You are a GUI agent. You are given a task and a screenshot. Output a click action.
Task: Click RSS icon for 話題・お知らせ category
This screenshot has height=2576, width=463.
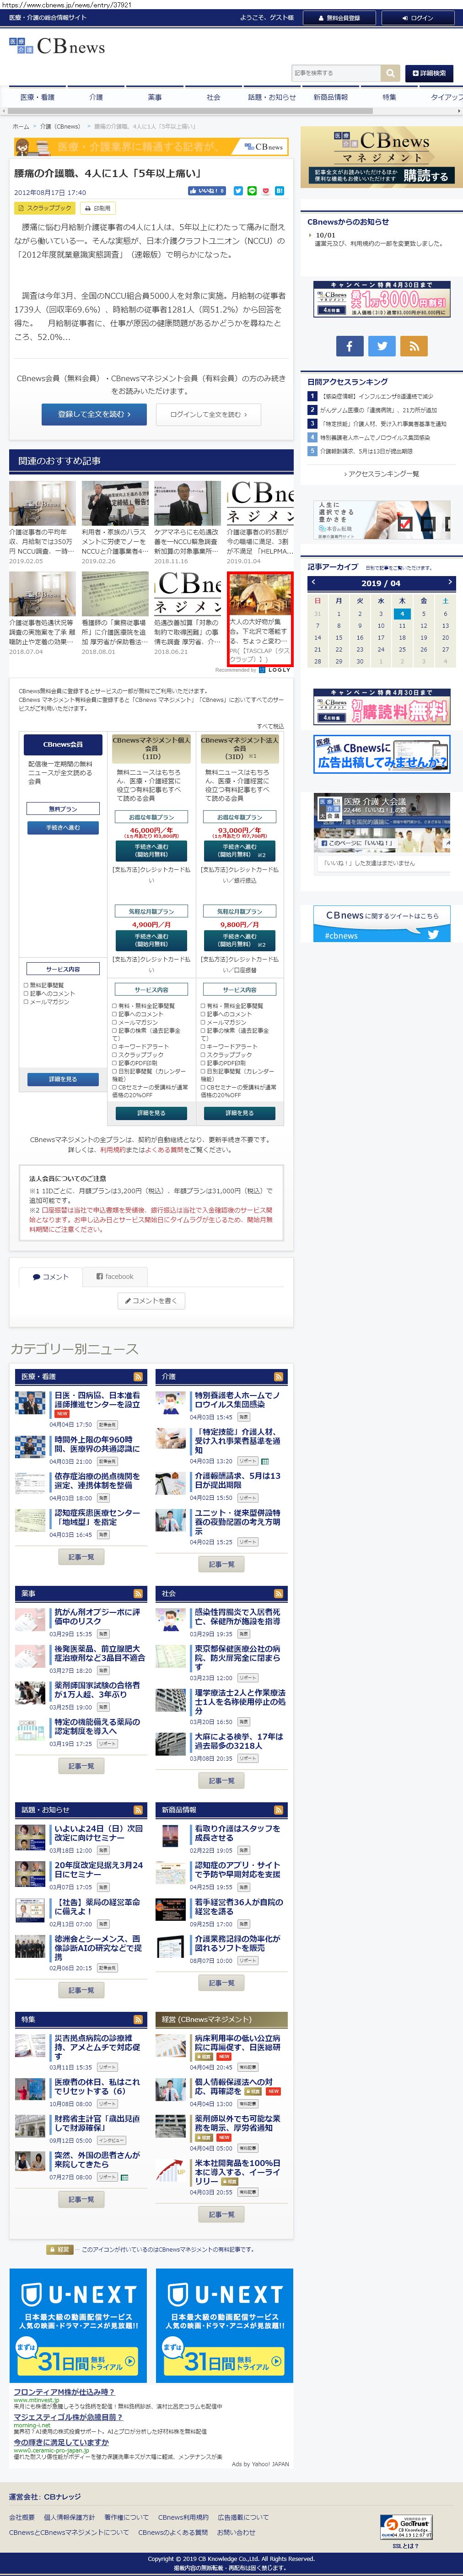coord(138,1810)
